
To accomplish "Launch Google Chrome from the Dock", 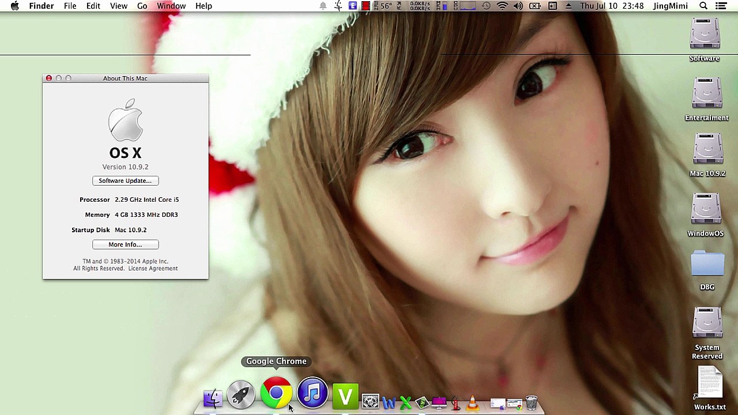I will tap(276, 394).
